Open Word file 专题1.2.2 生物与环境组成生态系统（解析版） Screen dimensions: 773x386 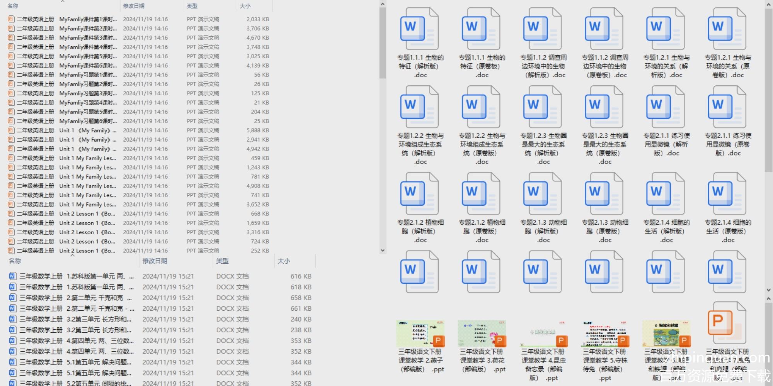420,107
